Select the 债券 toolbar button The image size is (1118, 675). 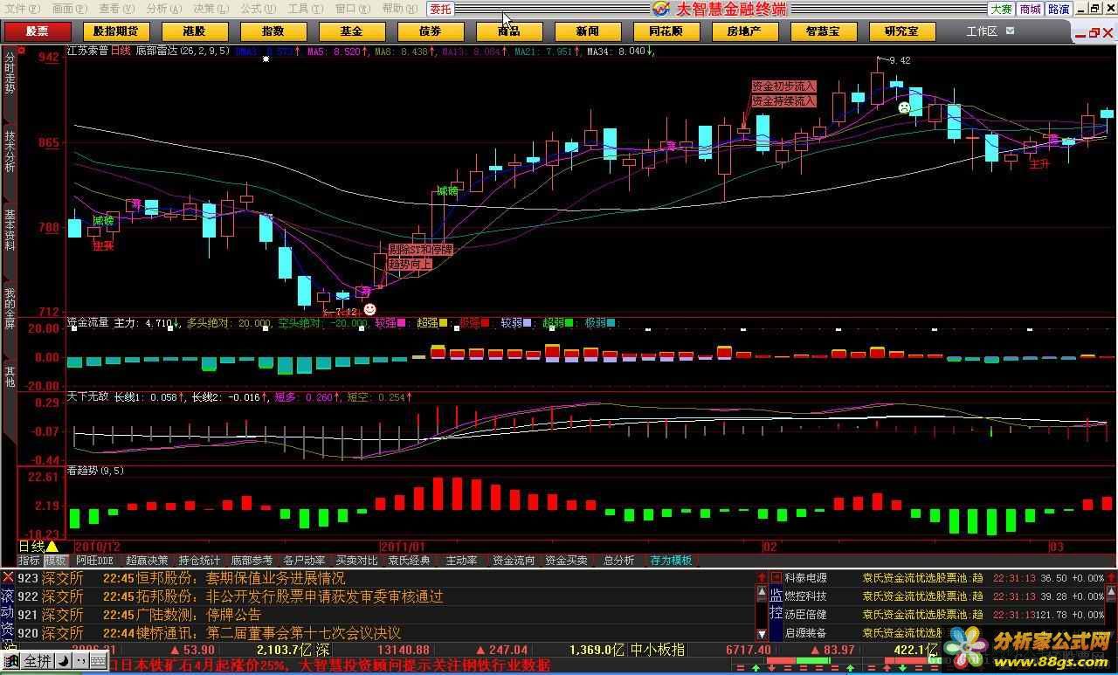(x=430, y=31)
